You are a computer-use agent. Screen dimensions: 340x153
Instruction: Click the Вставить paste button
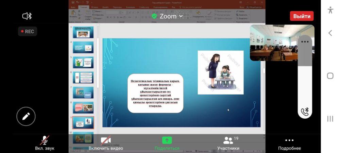click(73, 15)
